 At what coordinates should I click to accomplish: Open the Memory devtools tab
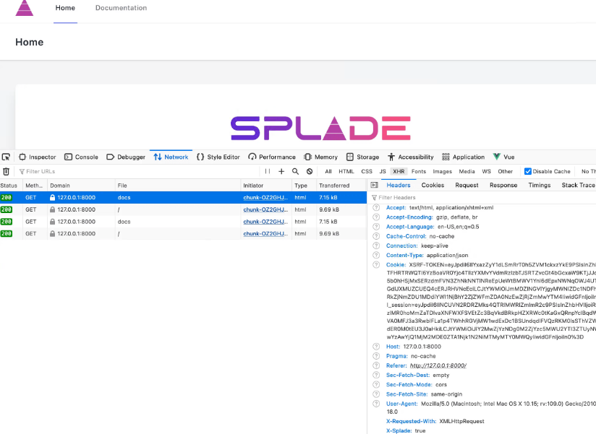(x=321, y=157)
